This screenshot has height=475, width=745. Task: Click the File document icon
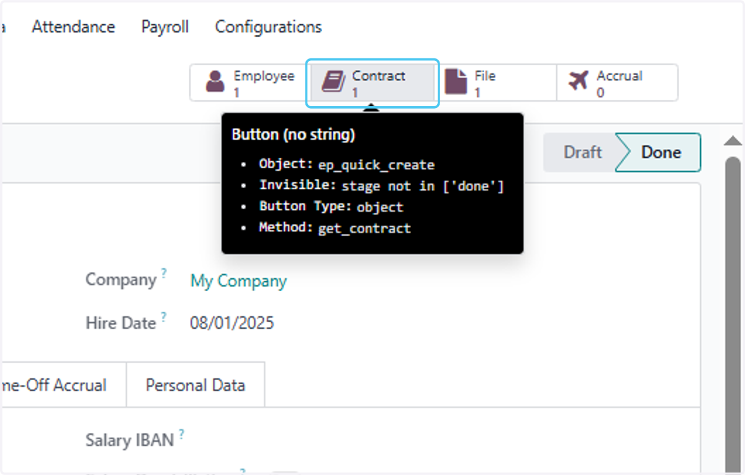456,82
